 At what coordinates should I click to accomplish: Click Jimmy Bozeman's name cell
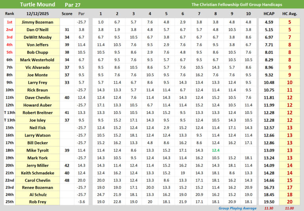coord(38,22)
